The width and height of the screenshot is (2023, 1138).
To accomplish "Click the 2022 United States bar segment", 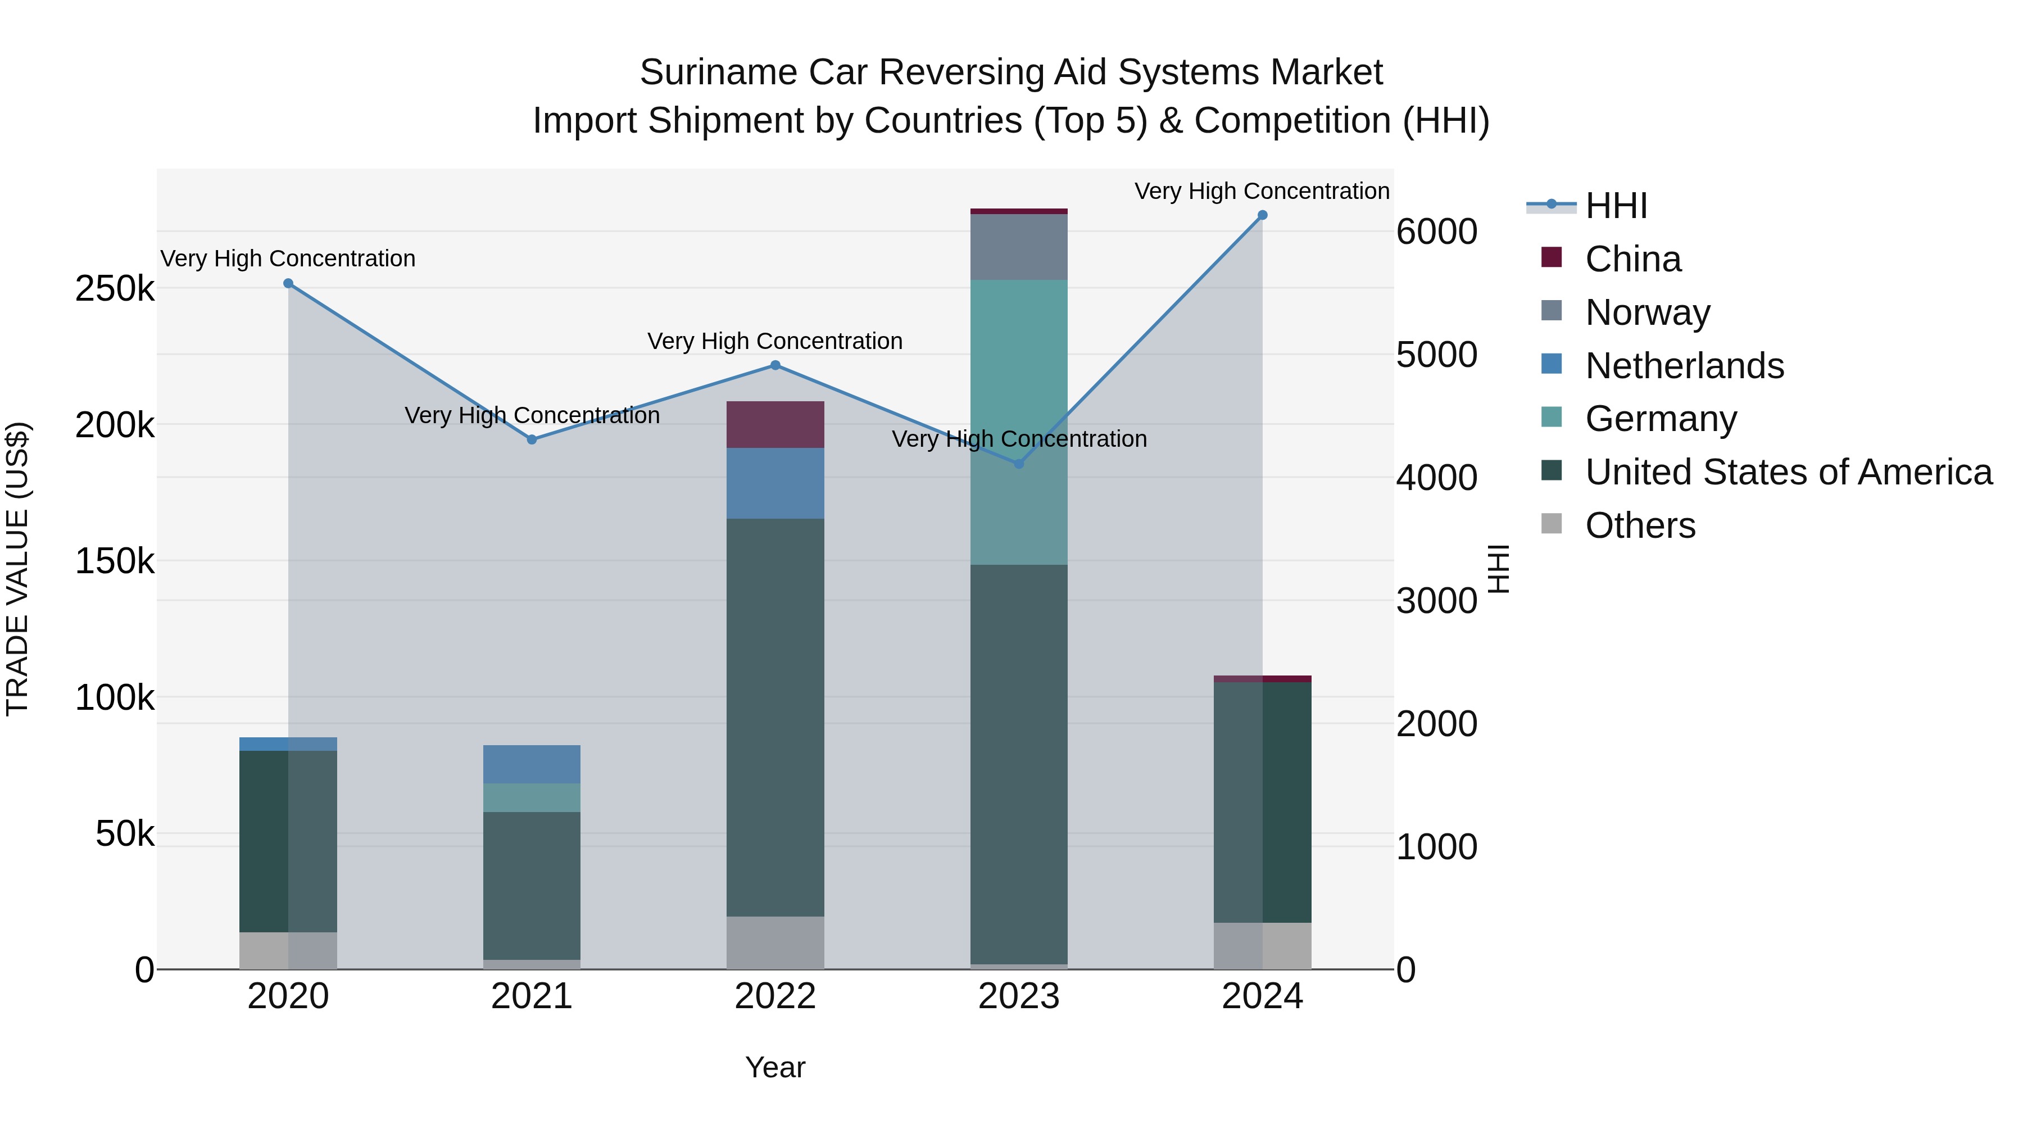I will [775, 718].
